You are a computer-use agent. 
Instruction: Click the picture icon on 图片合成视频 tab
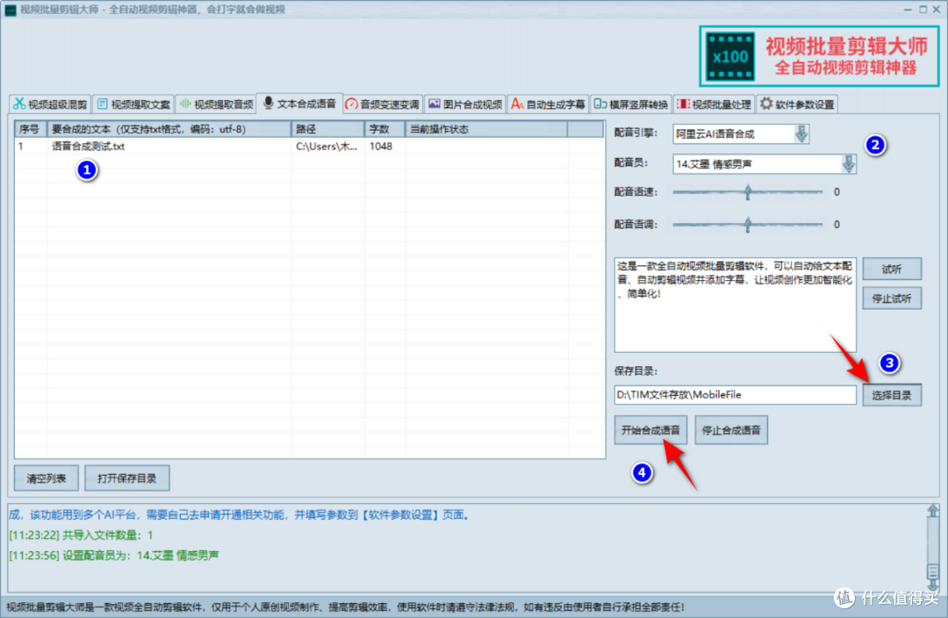click(x=434, y=104)
